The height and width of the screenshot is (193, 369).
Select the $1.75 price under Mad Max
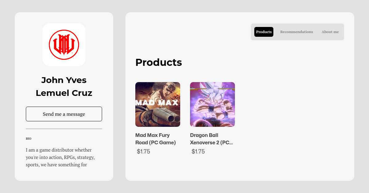(x=144, y=151)
